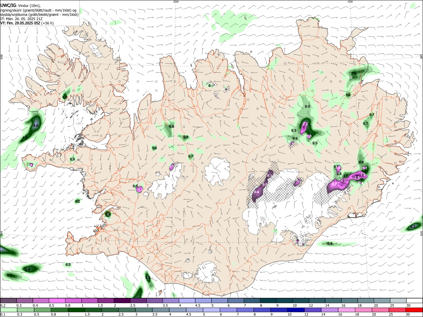Screen dimensions: 423x317
Task: Click the dark teal 8 swatch in upper legend
Action: (268, 300)
